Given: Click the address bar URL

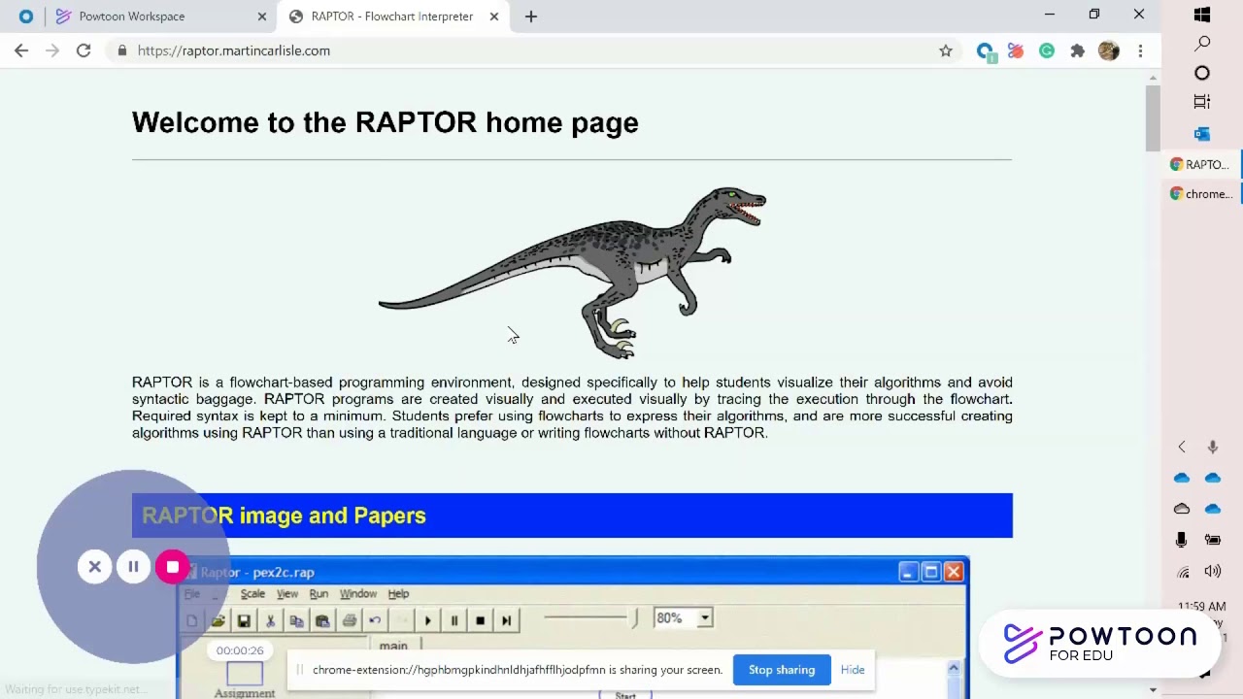Looking at the screenshot, I should 234,50.
